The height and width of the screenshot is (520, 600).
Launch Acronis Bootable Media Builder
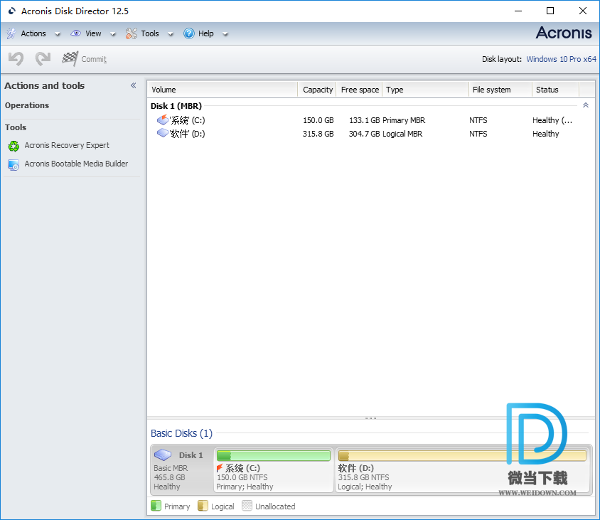(76, 164)
